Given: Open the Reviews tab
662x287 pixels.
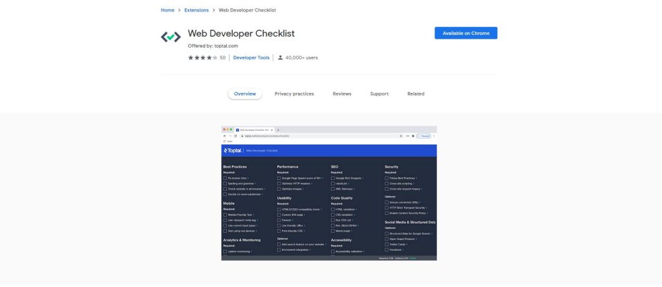Looking at the screenshot, I should pos(342,94).
